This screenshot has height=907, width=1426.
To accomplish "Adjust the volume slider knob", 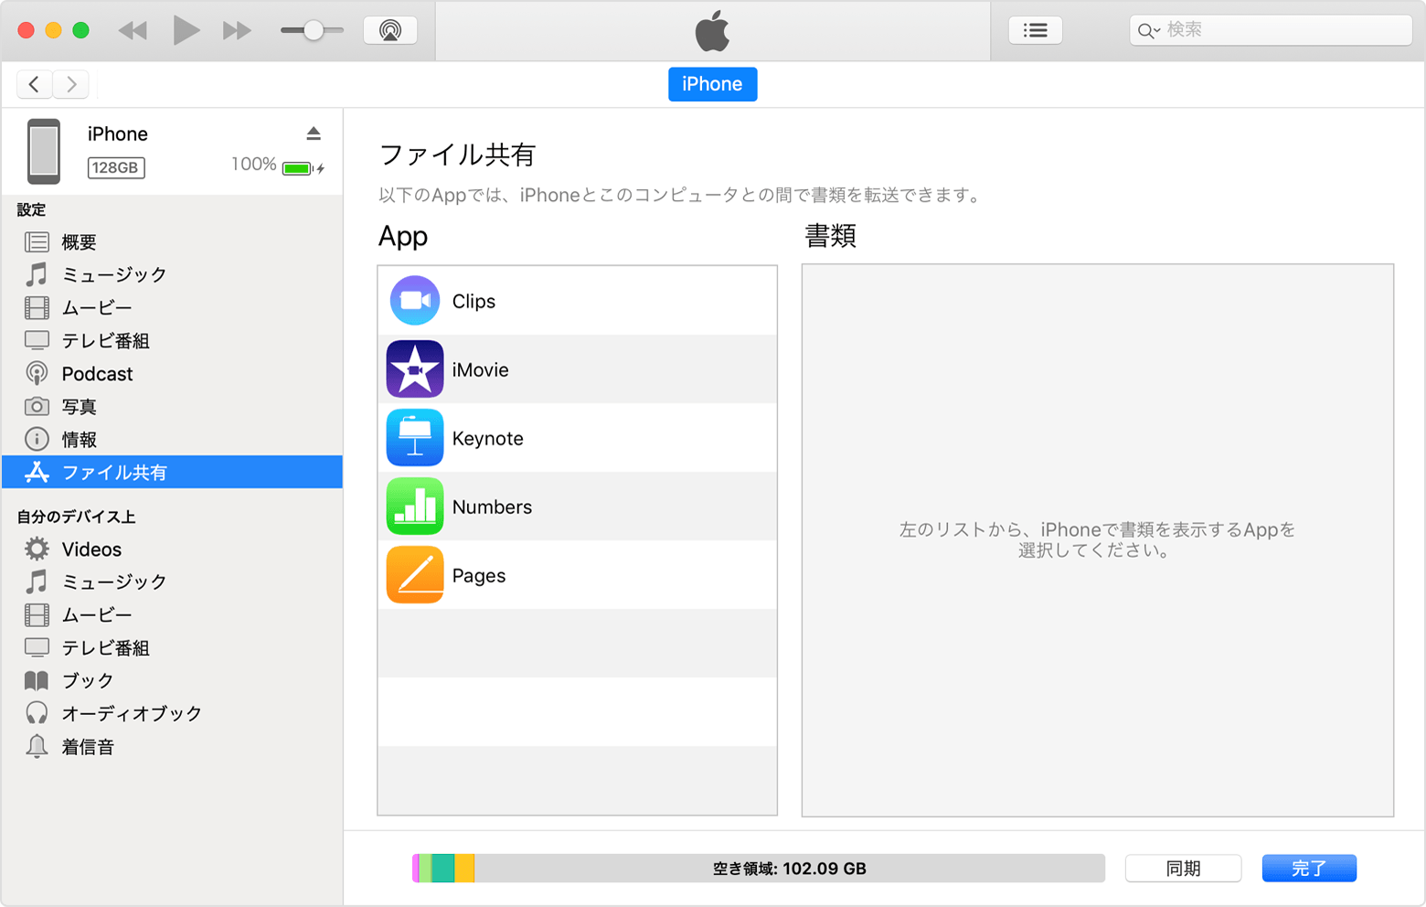I will (x=314, y=30).
